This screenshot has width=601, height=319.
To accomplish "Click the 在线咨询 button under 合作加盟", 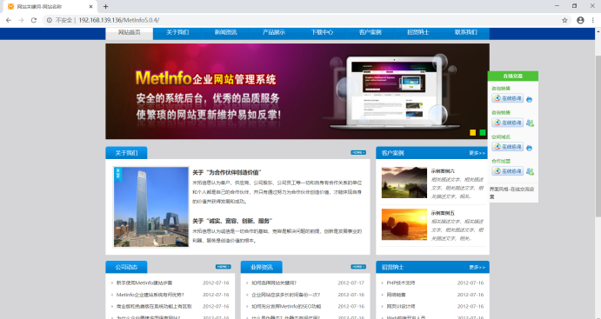I will [x=507, y=170].
